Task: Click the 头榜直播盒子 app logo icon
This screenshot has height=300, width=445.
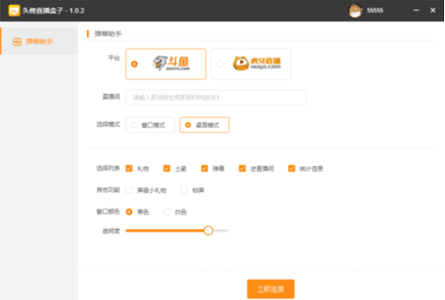Action: 14,11
